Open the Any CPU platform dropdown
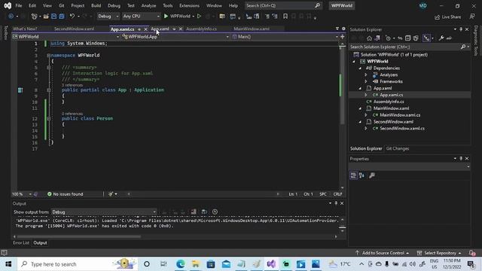This screenshot has width=482, height=271. click(141, 16)
